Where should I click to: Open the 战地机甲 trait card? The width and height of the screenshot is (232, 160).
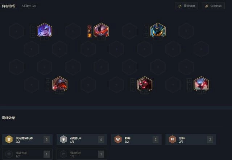[82, 139]
